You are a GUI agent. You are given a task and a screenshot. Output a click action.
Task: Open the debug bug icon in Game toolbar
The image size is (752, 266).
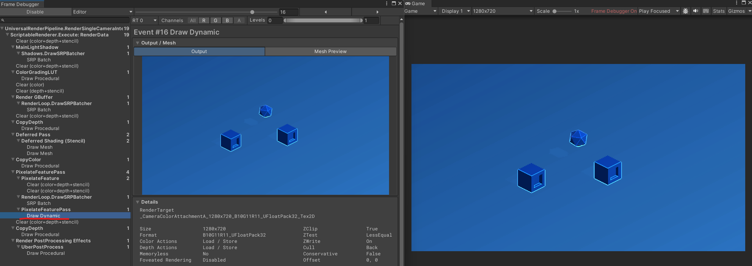coord(686,11)
